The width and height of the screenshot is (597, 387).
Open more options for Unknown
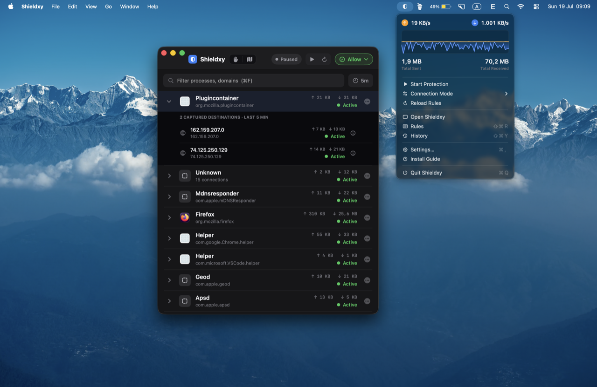pyautogui.click(x=367, y=176)
